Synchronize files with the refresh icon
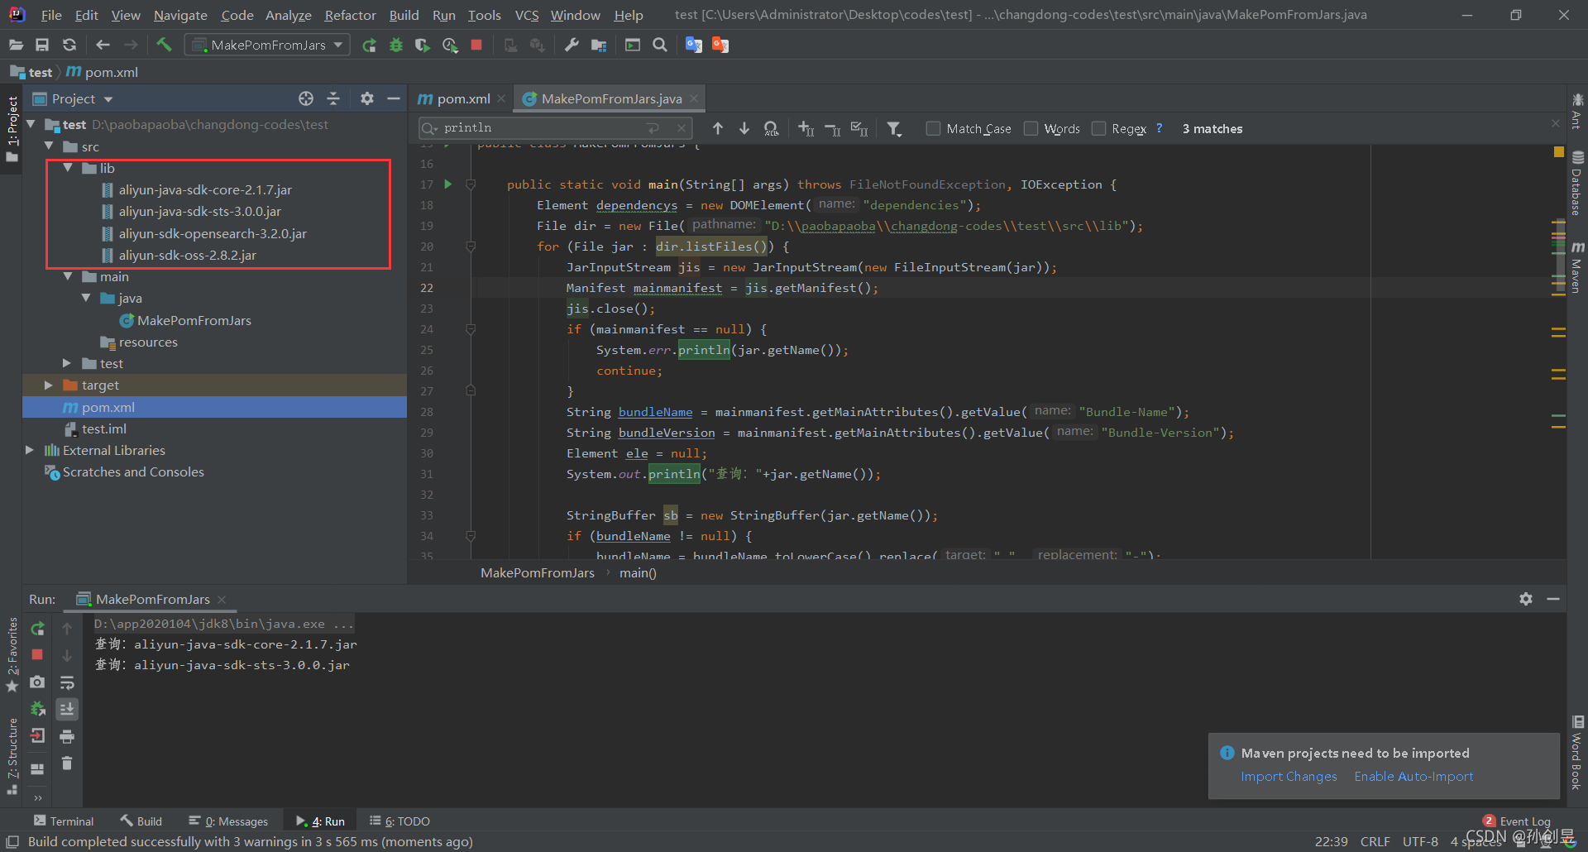The image size is (1588, 852). click(69, 45)
